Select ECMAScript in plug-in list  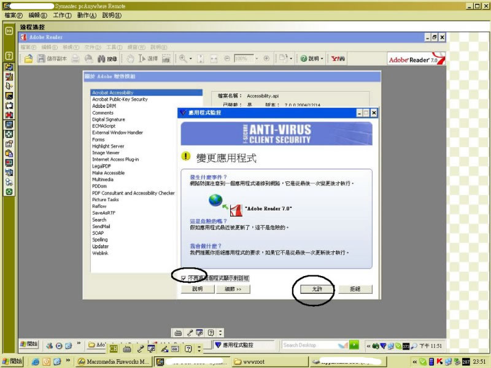(x=104, y=126)
